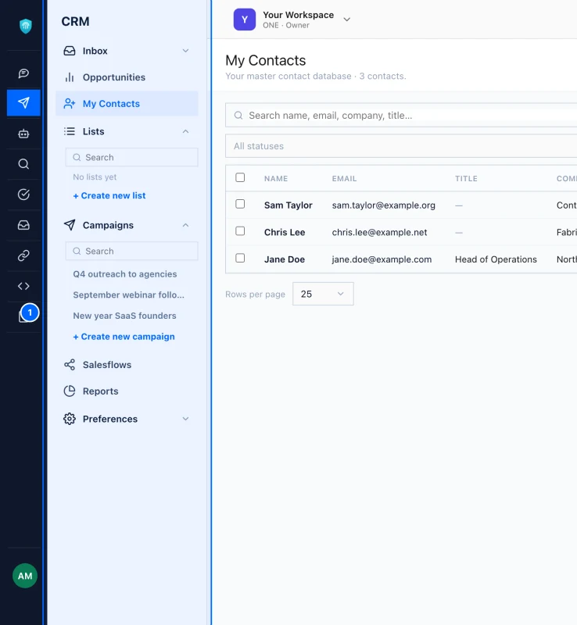
Task: Click the sam.taylor@example.org email cell
Action: point(383,205)
